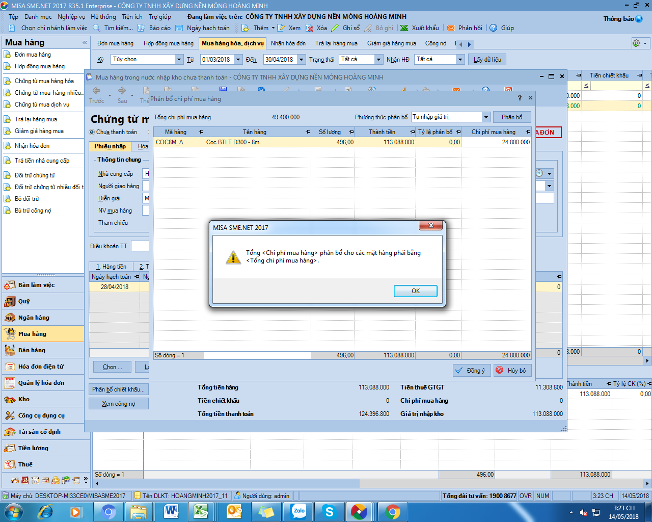
Task: Open the Trợ giúp menu
Action: 160,17
